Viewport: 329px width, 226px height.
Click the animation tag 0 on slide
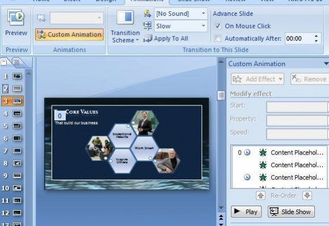point(60,116)
